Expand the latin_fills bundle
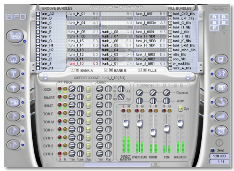The width and height of the screenshot is (234, 171). (x=170, y=55)
